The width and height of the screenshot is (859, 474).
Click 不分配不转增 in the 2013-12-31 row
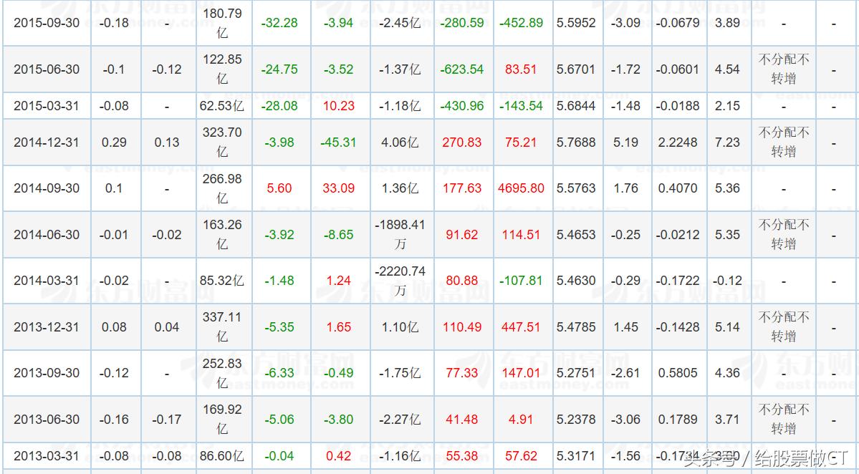[783, 327]
